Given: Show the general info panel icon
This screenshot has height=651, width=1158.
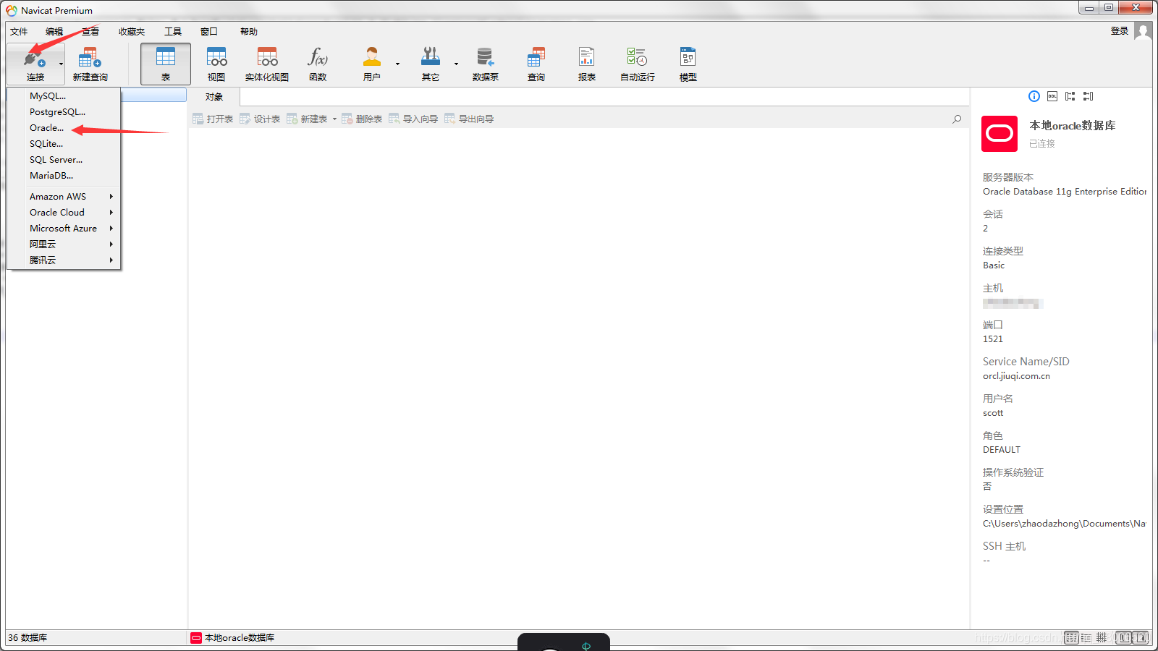Looking at the screenshot, I should [1034, 96].
